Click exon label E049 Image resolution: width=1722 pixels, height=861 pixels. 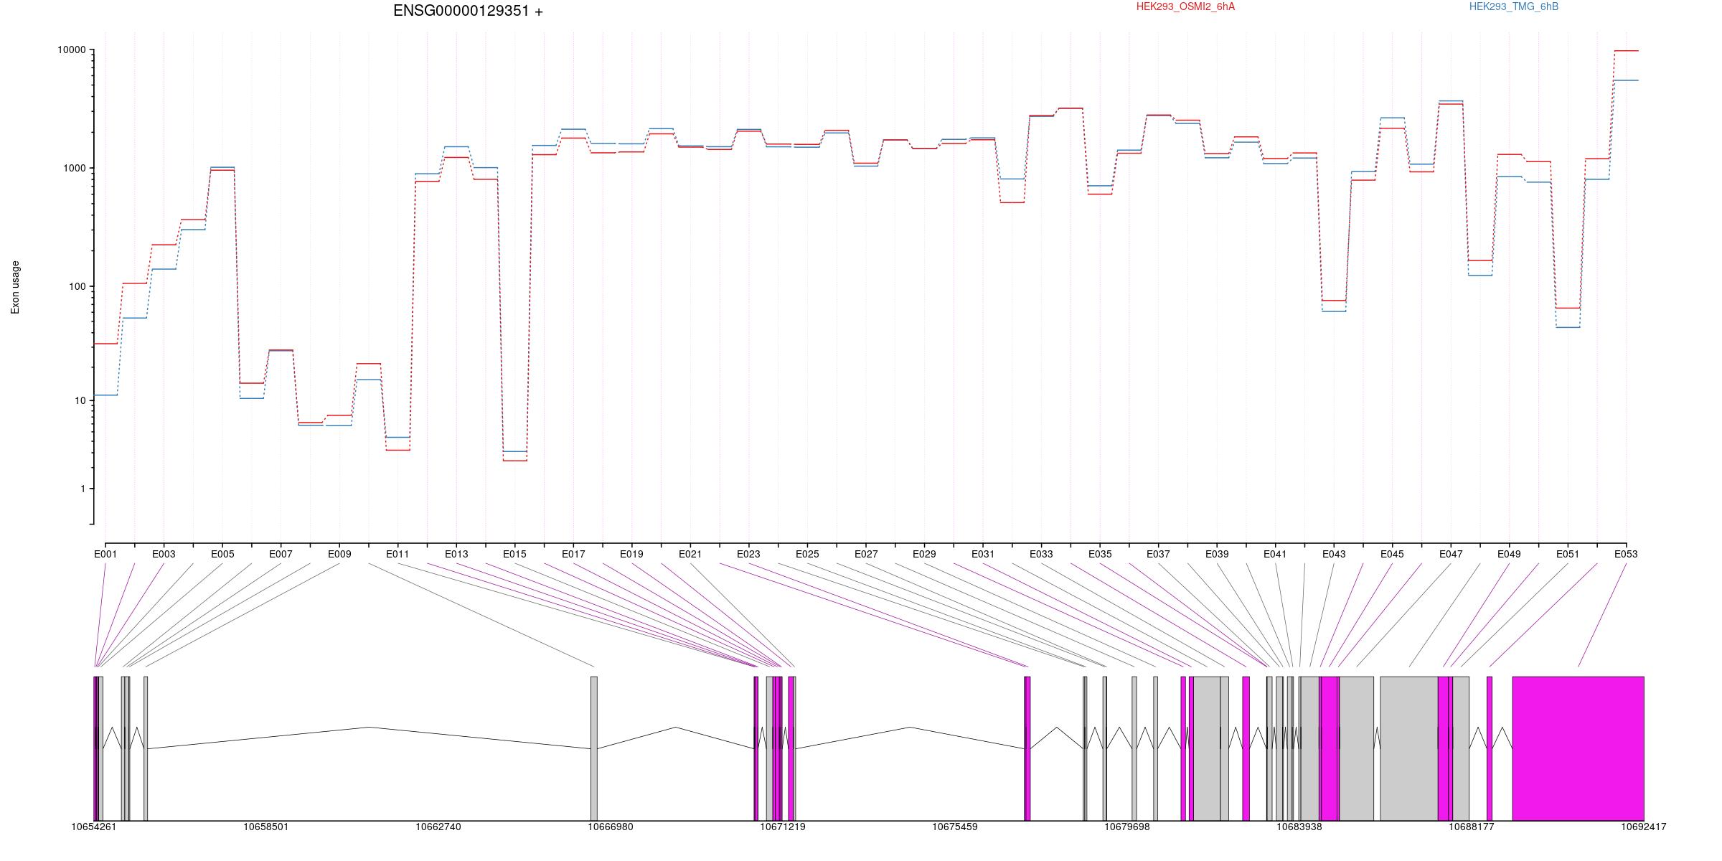[x=1509, y=555]
